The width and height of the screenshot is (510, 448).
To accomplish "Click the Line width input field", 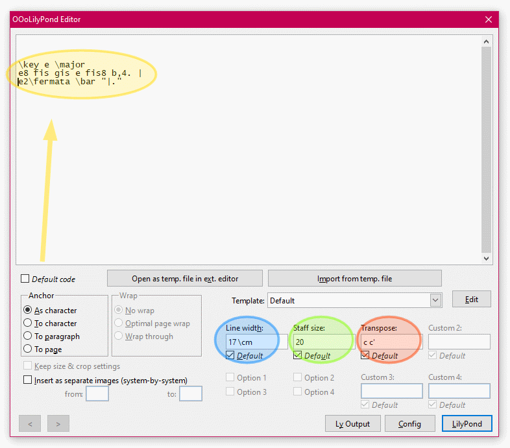I will [x=257, y=342].
